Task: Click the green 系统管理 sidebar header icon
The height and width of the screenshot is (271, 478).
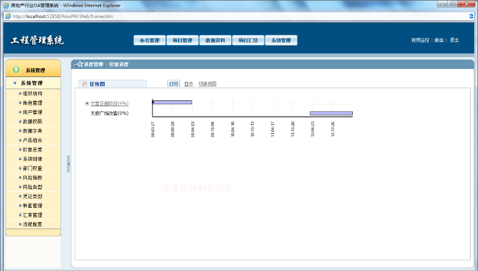Action: tap(16, 70)
